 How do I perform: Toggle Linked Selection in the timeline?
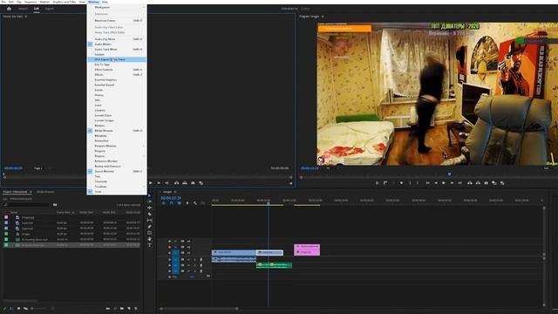[x=179, y=203]
